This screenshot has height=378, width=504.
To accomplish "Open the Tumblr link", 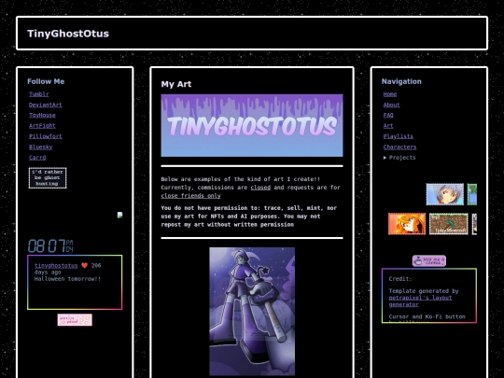I will point(39,94).
